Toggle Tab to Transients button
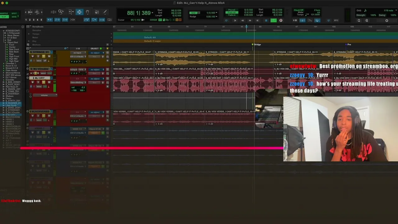Screen dimensions: 398x224 50,20
